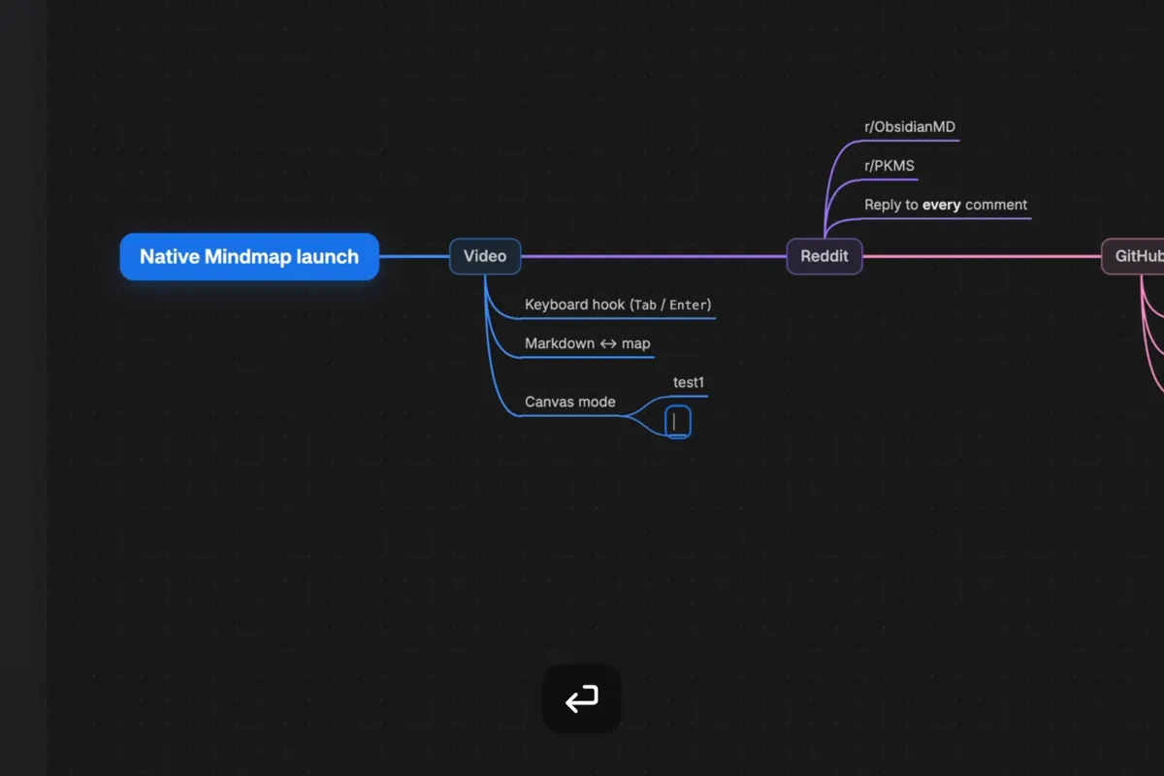This screenshot has width=1164, height=776.
Task: Click the empty node being edited
Action: 678,422
